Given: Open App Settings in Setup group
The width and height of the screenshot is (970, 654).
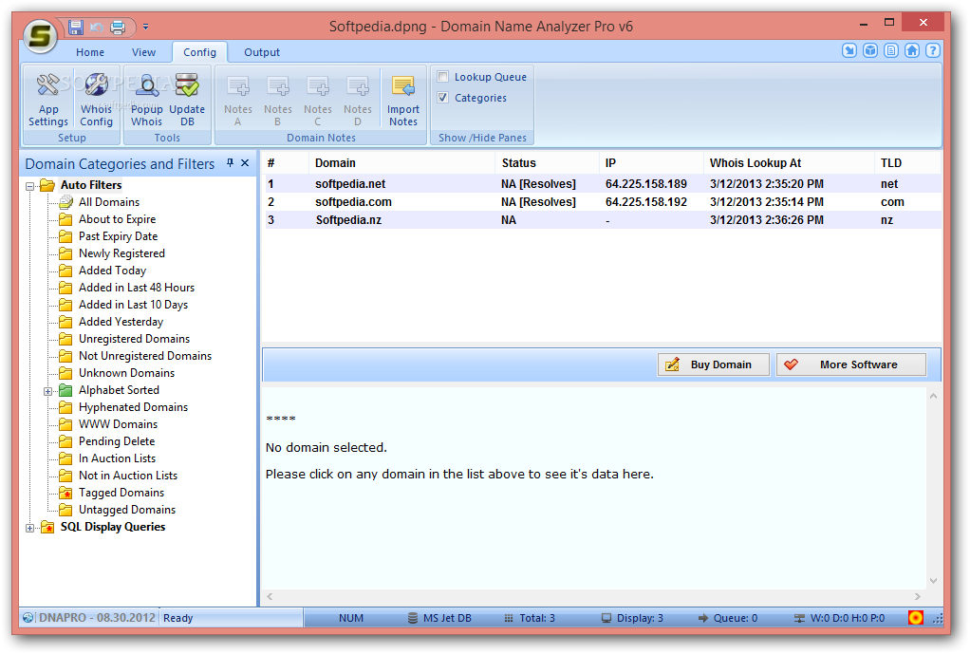Looking at the screenshot, I should [x=47, y=99].
